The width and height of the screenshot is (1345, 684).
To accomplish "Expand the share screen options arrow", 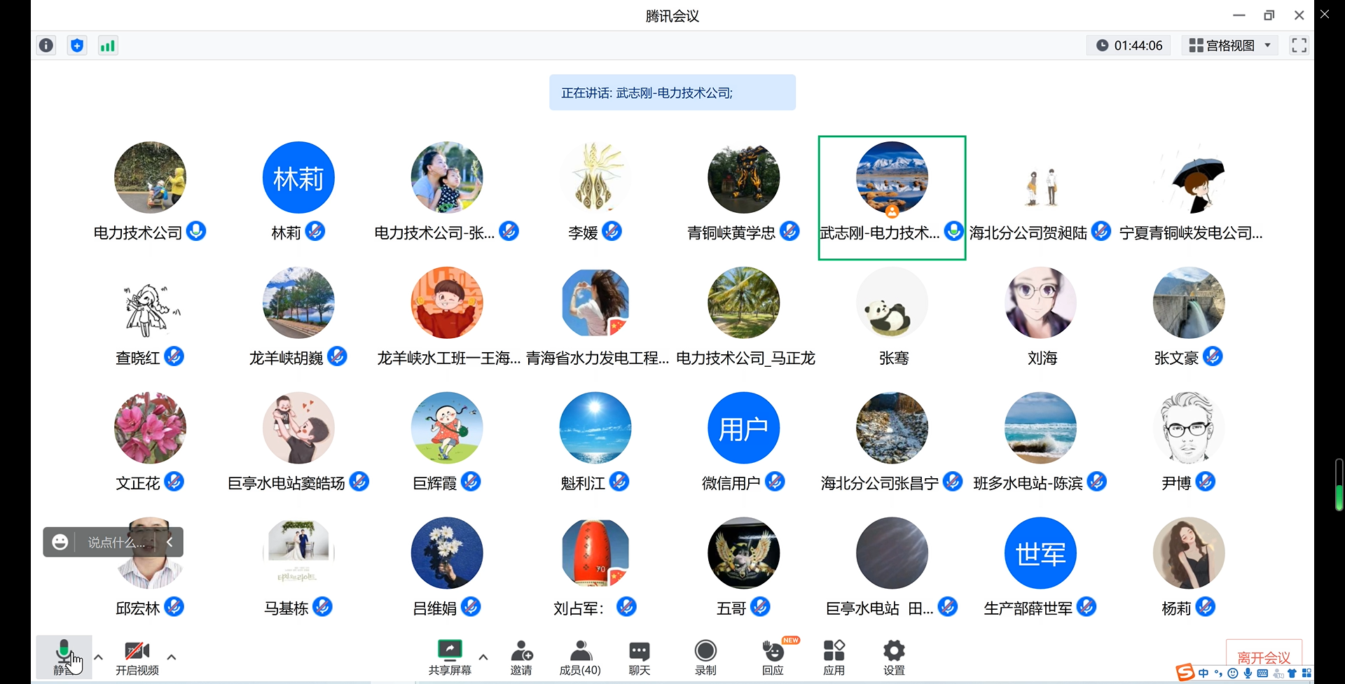I will point(483,657).
